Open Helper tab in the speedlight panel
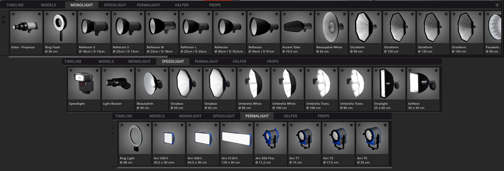 point(239,61)
